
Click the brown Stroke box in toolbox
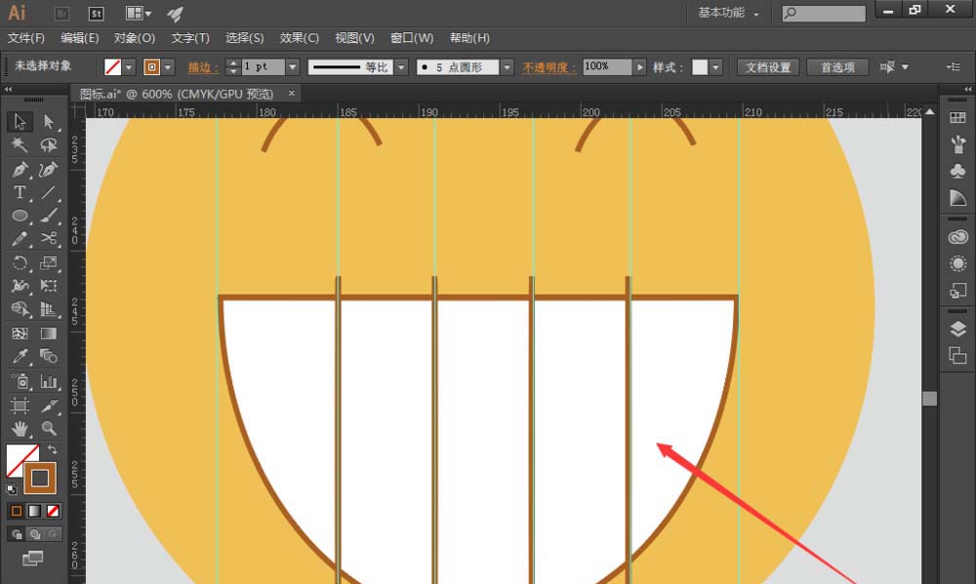click(40, 478)
